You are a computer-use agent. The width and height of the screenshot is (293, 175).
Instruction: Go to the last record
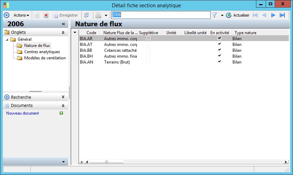click(282, 15)
